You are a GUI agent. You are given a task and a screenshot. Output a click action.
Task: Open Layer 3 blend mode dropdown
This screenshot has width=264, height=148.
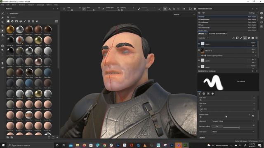coord(254,59)
